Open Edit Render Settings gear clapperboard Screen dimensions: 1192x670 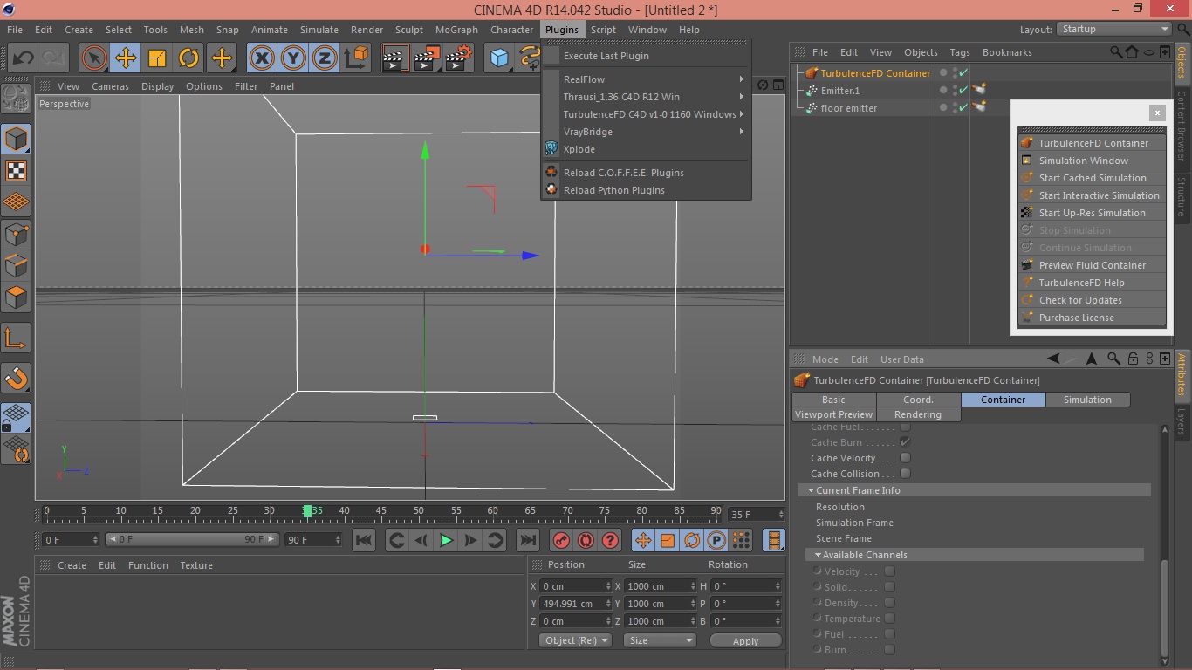(x=458, y=58)
